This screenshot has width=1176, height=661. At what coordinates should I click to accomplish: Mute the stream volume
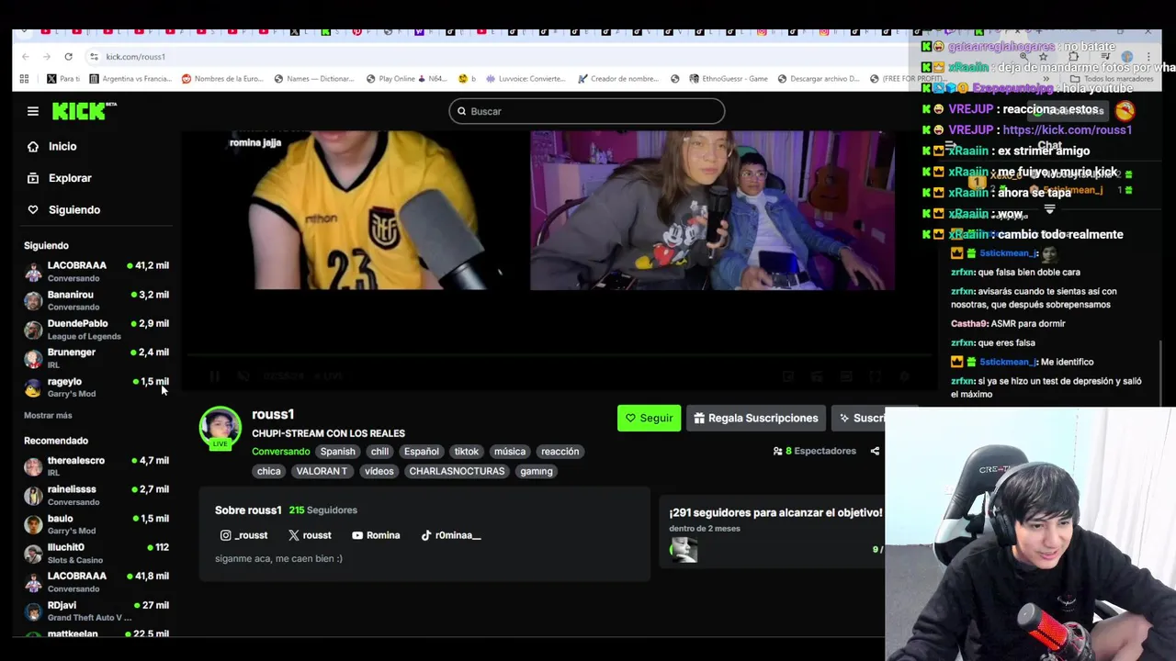243,376
